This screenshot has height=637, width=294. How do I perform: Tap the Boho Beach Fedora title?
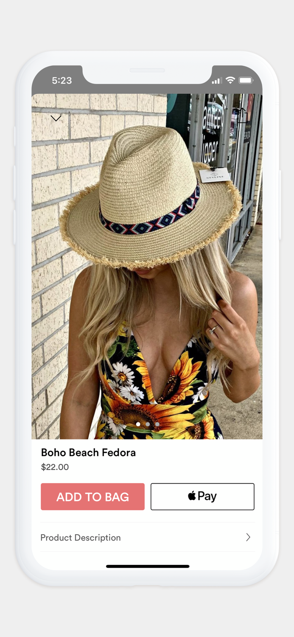(x=88, y=453)
